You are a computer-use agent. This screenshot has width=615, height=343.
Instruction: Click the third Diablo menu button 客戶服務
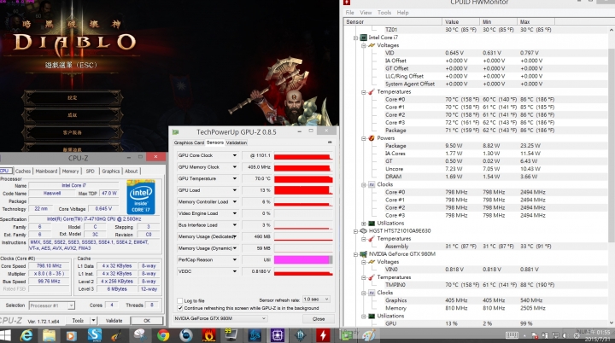tap(72, 132)
